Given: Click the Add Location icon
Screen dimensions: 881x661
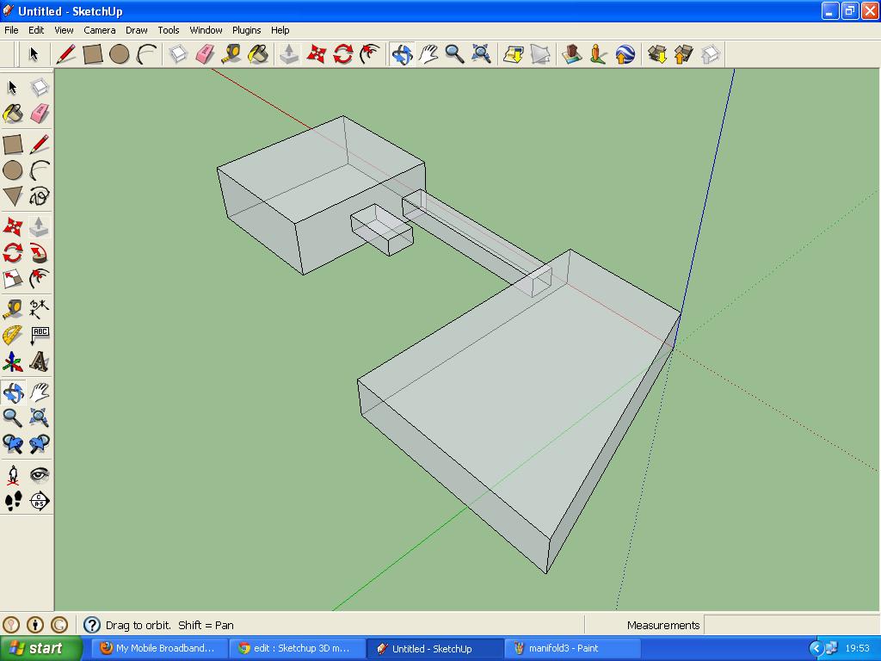Looking at the screenshot, I should [514, 54].
